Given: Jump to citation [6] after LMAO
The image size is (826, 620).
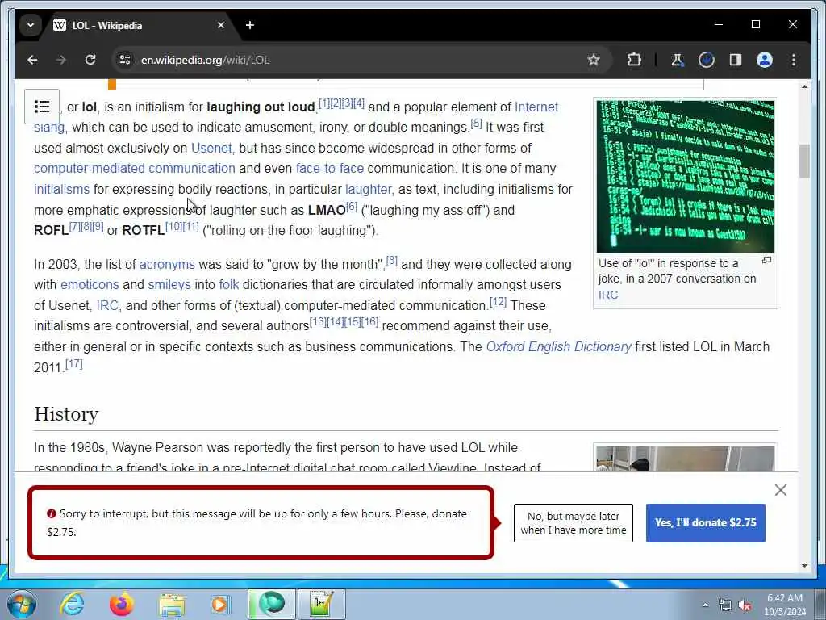Looking at the screenshot, I should 352,206.
